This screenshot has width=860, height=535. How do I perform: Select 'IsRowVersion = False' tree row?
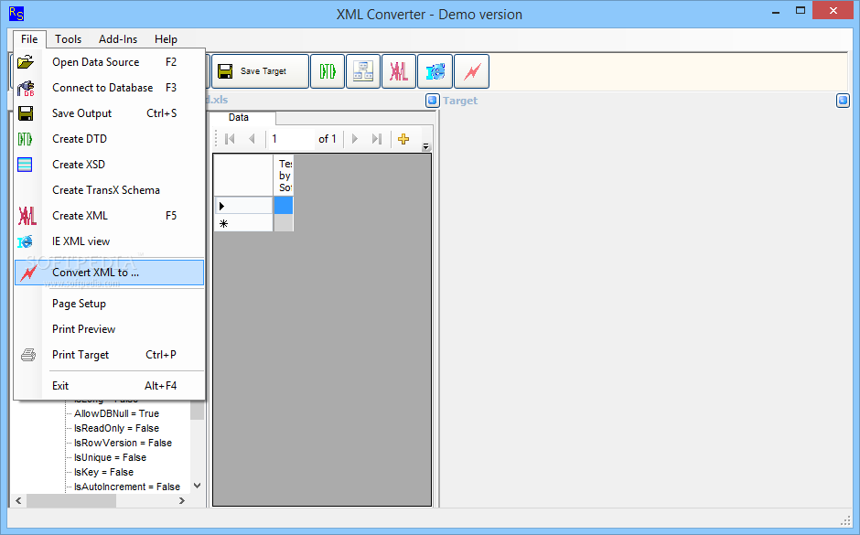(123, 443)
